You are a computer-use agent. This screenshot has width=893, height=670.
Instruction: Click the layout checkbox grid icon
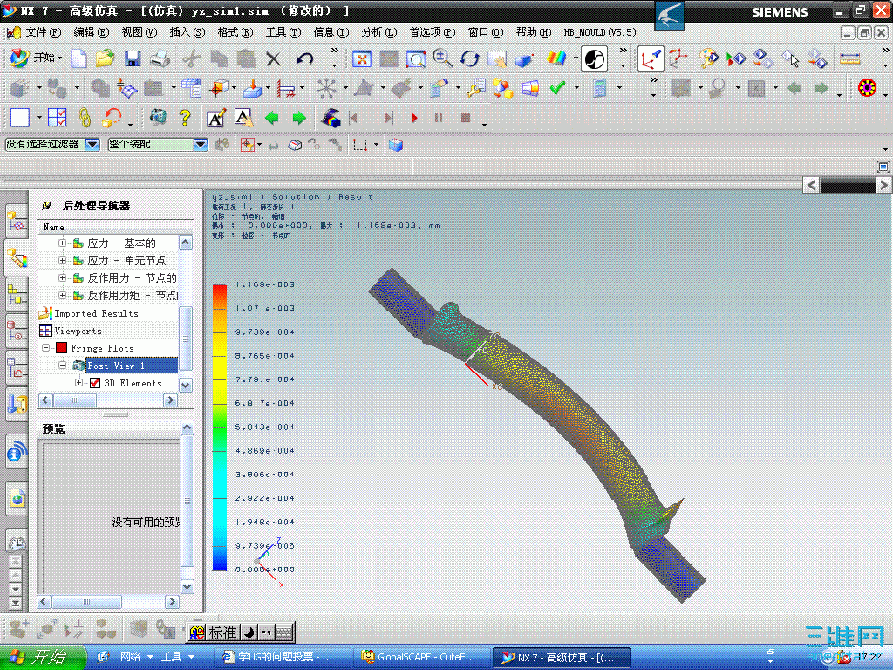pyautogui.click(x=57, y=118)
